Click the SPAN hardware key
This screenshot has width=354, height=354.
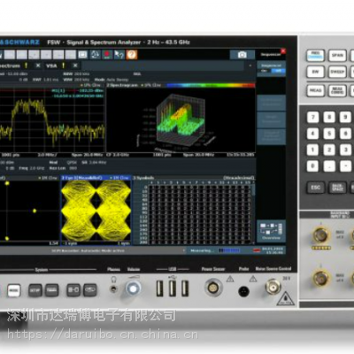pos(337,55)
